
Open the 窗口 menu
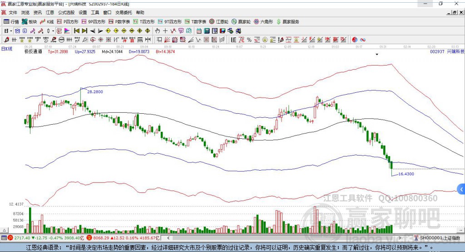click(x=107, y=12)
